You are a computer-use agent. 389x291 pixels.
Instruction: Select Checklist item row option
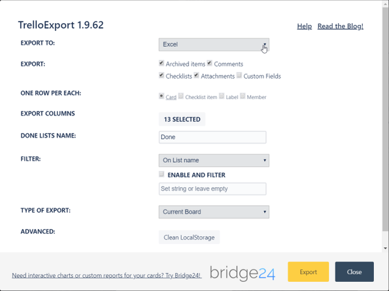click(181, 96)
